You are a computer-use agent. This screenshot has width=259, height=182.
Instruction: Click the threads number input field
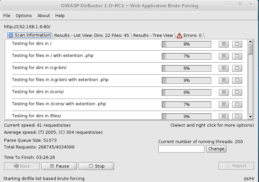coord(181,149)
